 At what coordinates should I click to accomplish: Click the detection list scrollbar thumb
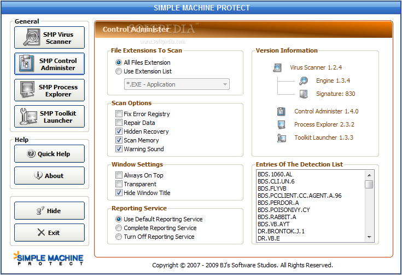point(369,184)
